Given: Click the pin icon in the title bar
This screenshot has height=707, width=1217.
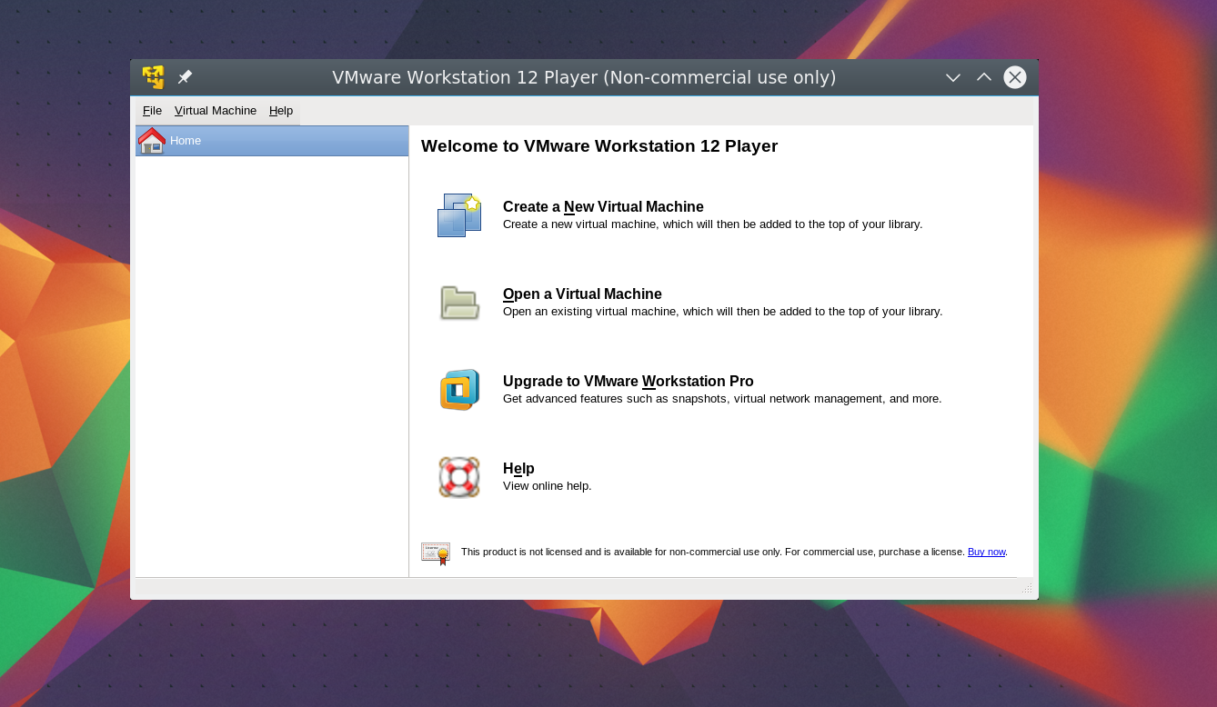Looking at the screenshot, I should (x=185, y=77).
